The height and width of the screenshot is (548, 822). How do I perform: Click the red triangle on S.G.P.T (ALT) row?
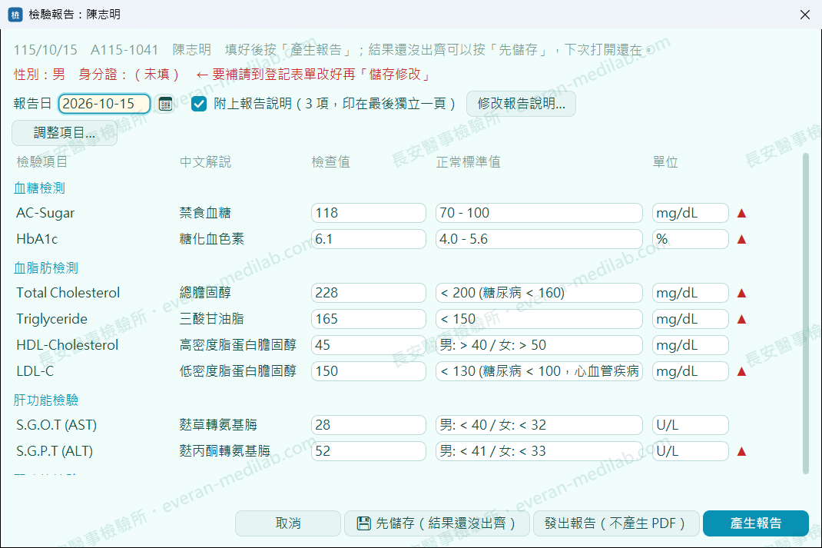click(x=741, y=451)
